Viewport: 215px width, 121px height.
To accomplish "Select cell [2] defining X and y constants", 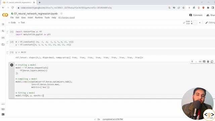I will point(112,43).
